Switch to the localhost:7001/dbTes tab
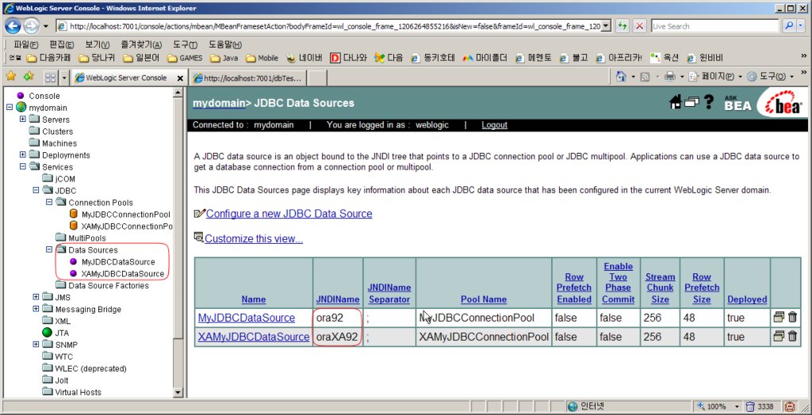Image resolution: width=812 pixels, height=415 pixels. [247, 78]
